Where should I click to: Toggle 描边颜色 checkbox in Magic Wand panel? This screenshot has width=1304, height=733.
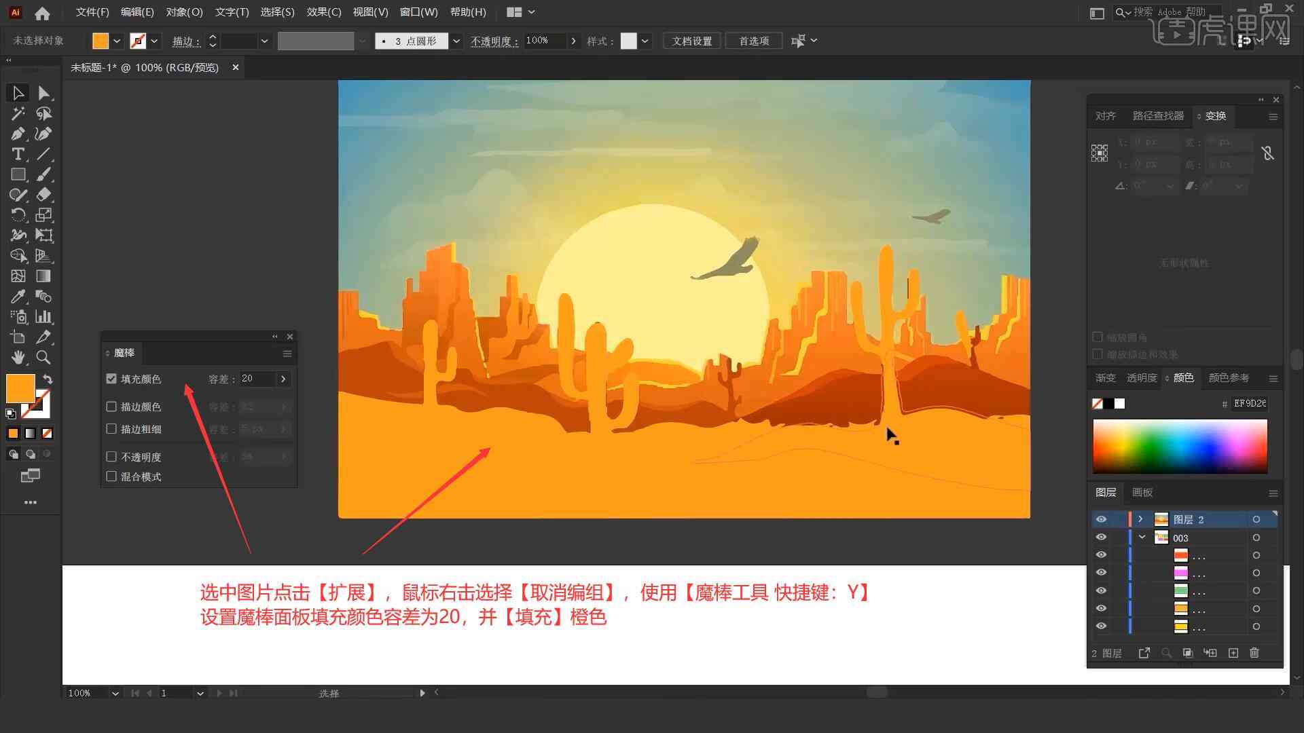pos(111,407)
